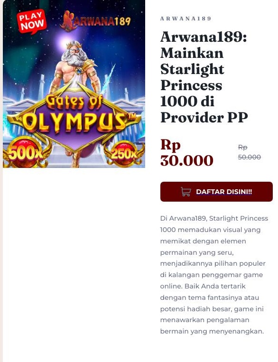The height and width of the screenshot is (362, 278).
Task: Click the word OLYMPUS in the banner
Action: pyautogui.click(x=75, y=122)
